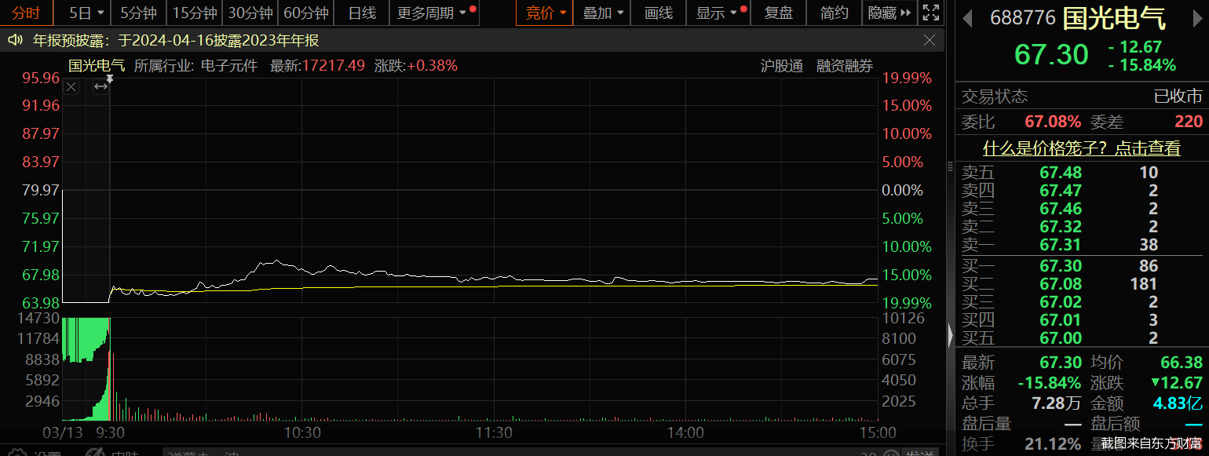The height and width of the screenshot is (456, 1209).
Task: Click the 总手 value 7.28万
Action: click(x=1057, y=403)
